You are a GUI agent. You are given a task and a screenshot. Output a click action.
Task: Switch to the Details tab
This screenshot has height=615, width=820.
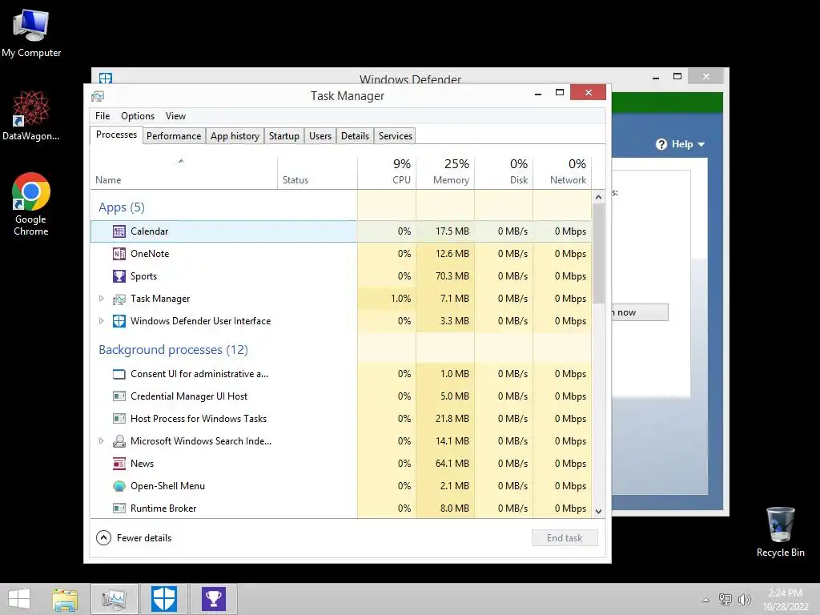pos(355,136)
